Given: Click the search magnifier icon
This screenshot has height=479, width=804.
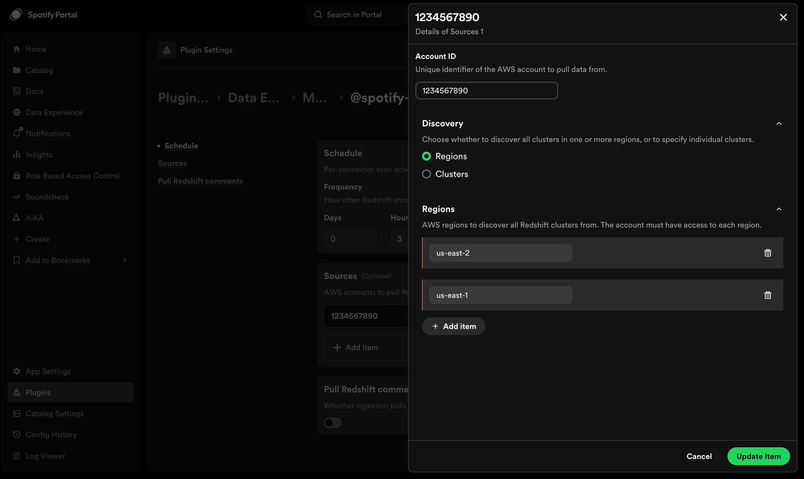Looking at the screenshot, I should pyautogui.click(x=318, y=14).
